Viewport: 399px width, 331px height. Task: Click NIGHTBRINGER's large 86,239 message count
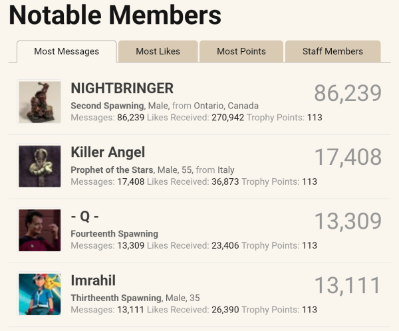(348, 93)
